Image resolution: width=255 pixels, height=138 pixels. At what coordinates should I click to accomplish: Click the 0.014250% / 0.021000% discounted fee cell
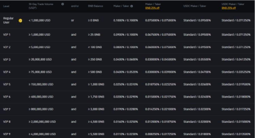160,109
